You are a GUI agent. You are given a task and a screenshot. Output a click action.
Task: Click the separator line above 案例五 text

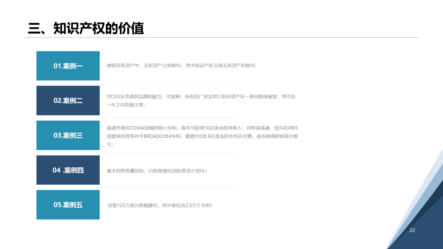click(x=171, y=187)
